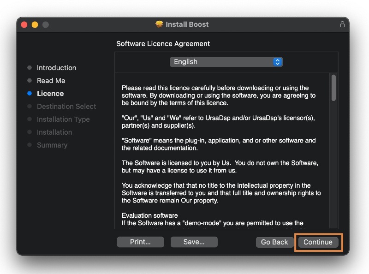Select the Introduction step in sidebar
Image resolution: width=369 pixels, height=274 pixels.
click(x=56, y=68)
